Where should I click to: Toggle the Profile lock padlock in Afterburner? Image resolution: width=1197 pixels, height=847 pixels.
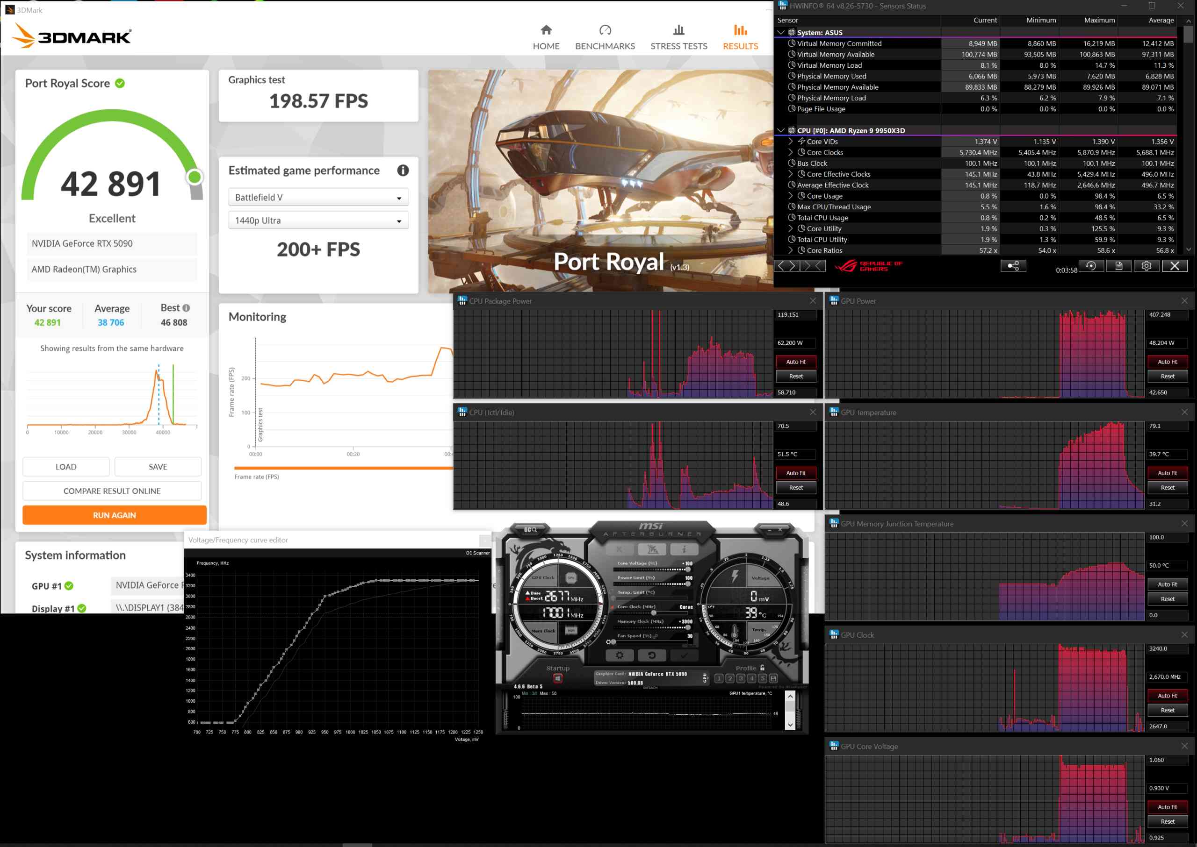763,668
